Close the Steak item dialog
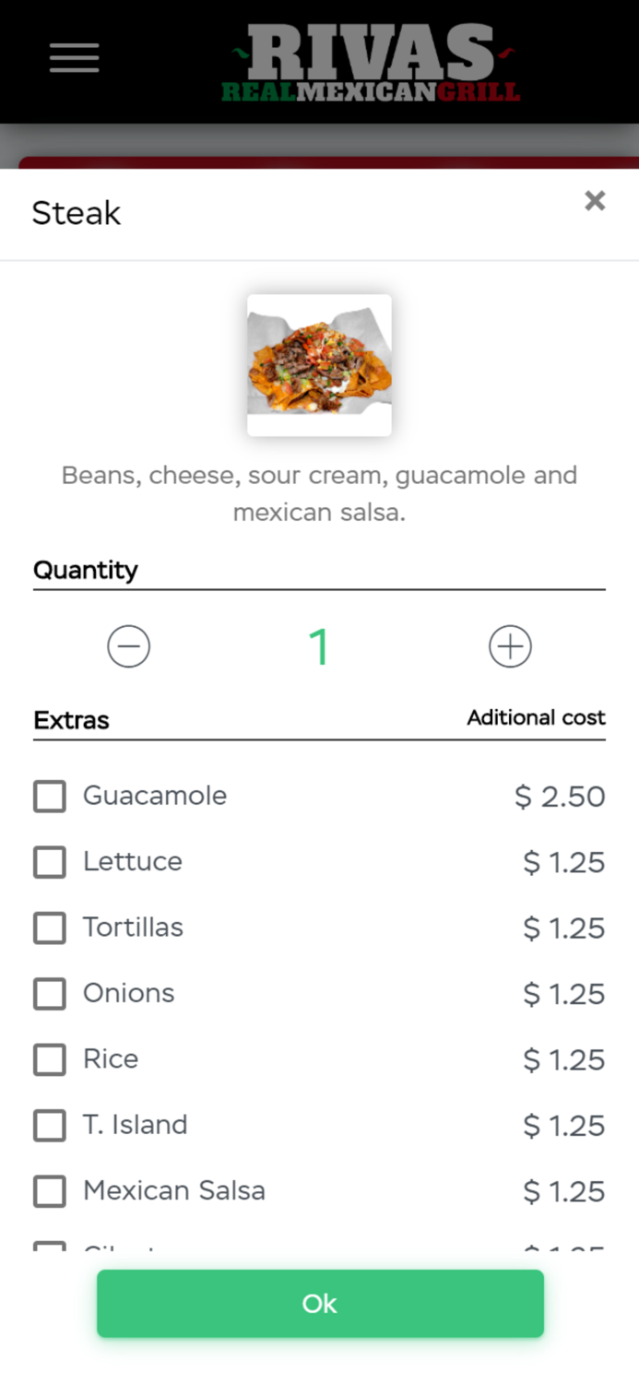 (x=595, y=201)
